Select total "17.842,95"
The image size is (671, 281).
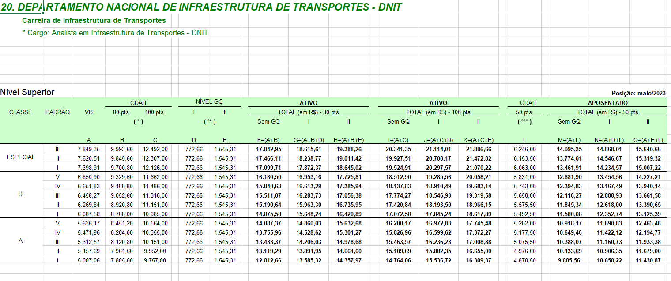269,150
